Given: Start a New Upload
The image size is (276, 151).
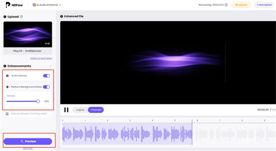Looking at the screenshot, I should [x=265, y=5].
